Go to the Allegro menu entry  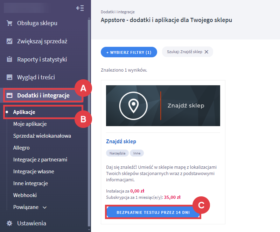coord(21,148)
